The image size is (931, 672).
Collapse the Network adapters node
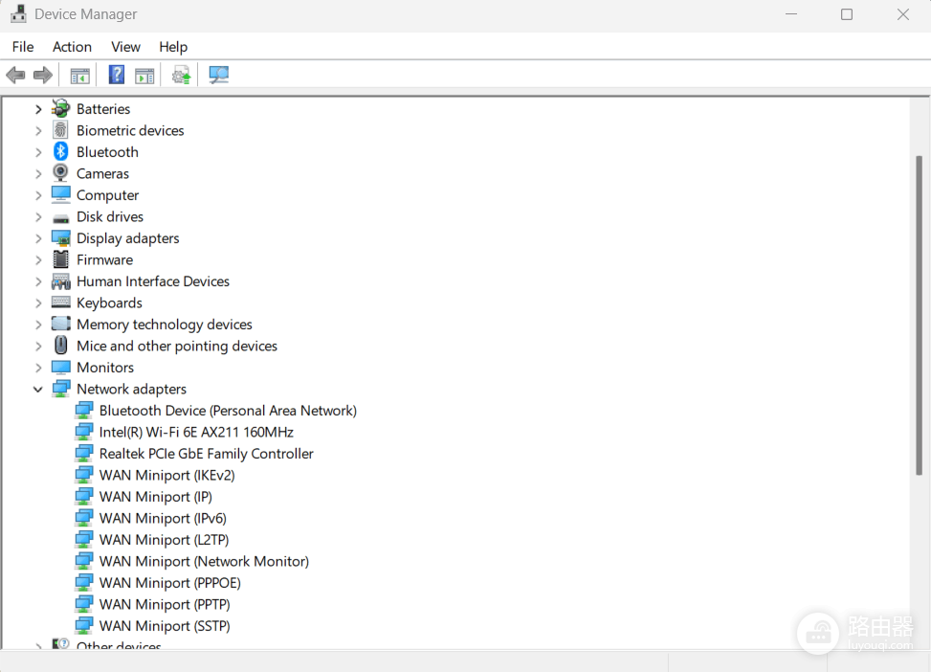click(x=38, y=390)
